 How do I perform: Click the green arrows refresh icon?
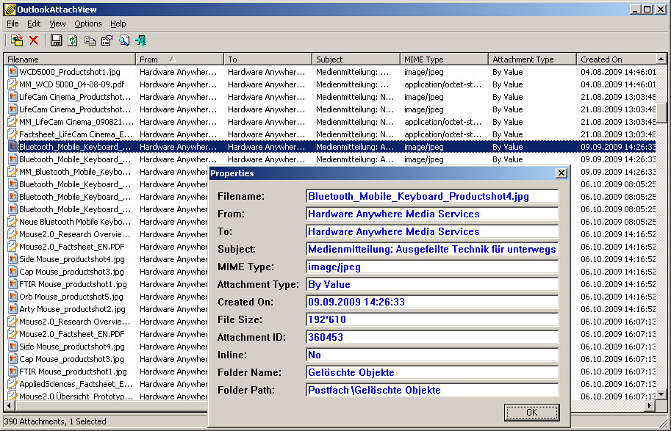pos(73,40)
